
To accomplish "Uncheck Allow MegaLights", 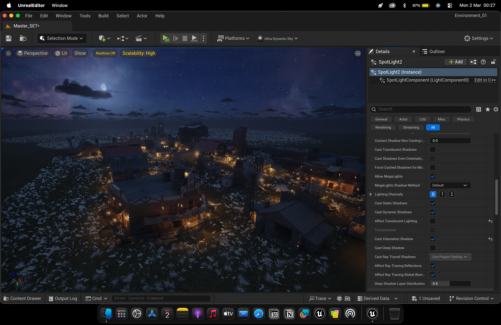I will pos(433,176).
